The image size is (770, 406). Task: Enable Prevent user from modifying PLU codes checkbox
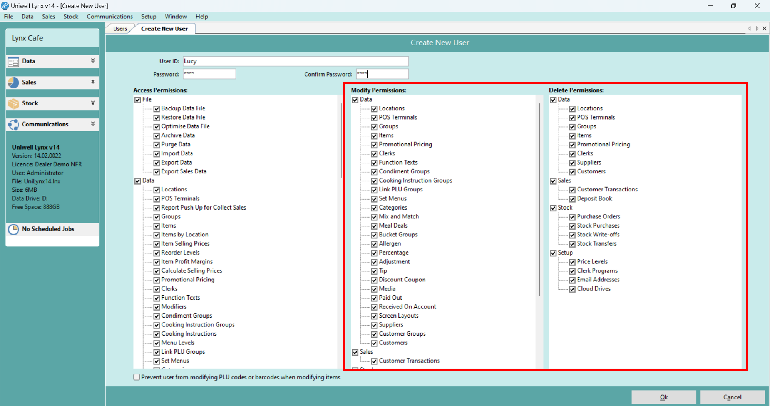click(x=137, y=377)
